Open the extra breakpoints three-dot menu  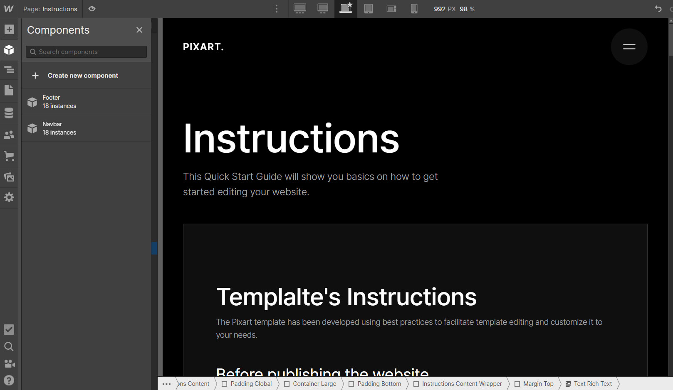coord(276,9)
